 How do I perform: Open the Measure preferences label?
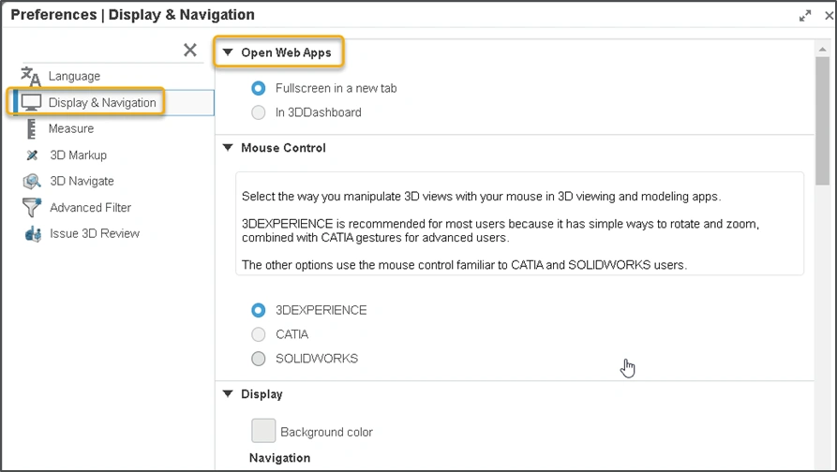(71, 128)
